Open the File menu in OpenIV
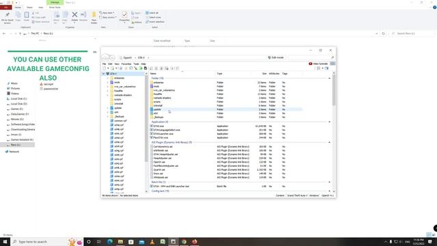Image resolution: width=437 pixels, height=246 pixels. [x=104, y=64]
